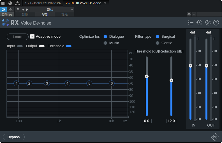The height and width of the screenshot is (143, 222).
Task: Open the 默认 preset dropdown
Action: pos(52,9)
